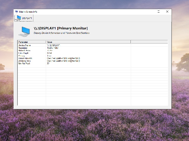This screenshot has height=141, width=189.
Task: Click the Merlin Screen Info title bar icon
Action: click(17, 12)
